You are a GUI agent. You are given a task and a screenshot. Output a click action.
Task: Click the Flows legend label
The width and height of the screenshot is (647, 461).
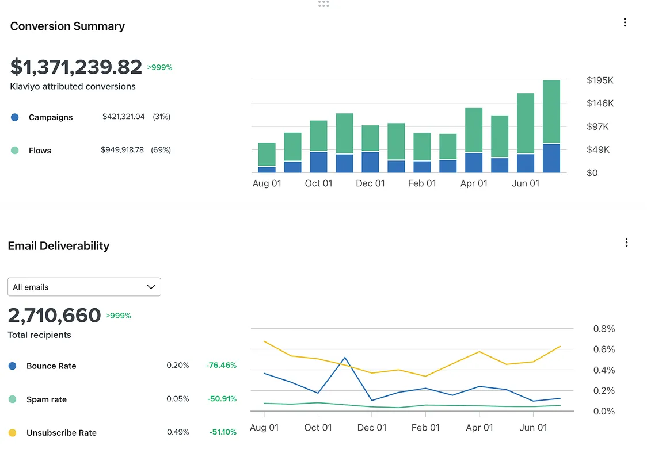pos(40,151)
